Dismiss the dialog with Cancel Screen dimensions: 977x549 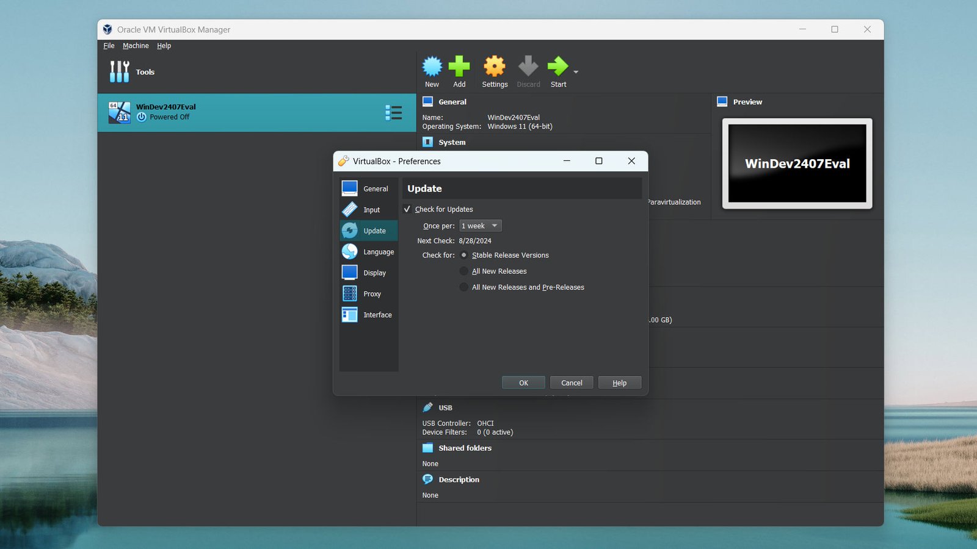pos(571,382)
